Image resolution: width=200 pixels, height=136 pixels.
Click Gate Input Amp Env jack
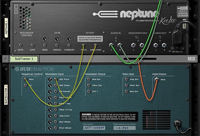pos(126,79)
